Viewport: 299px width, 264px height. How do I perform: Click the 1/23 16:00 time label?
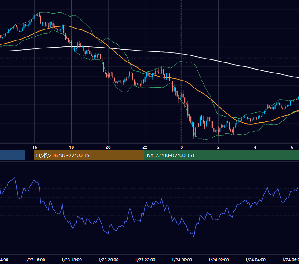[x=35, y=260]
